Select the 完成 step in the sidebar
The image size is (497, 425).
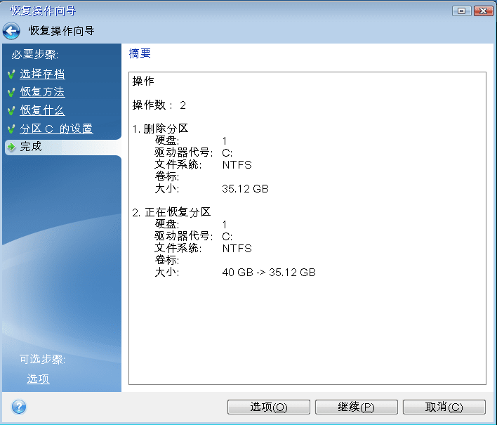point(31,147)
